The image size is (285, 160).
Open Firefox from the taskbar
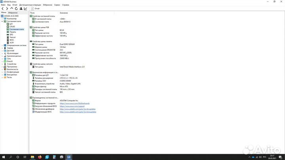click(x=40, y=157)
